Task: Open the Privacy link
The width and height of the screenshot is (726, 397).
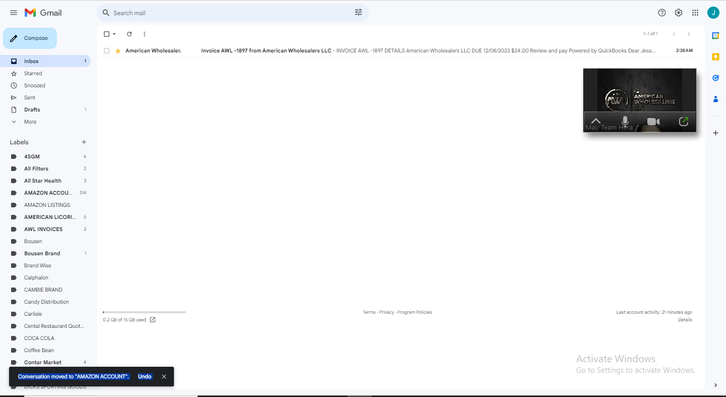Action: click(386, 312)
